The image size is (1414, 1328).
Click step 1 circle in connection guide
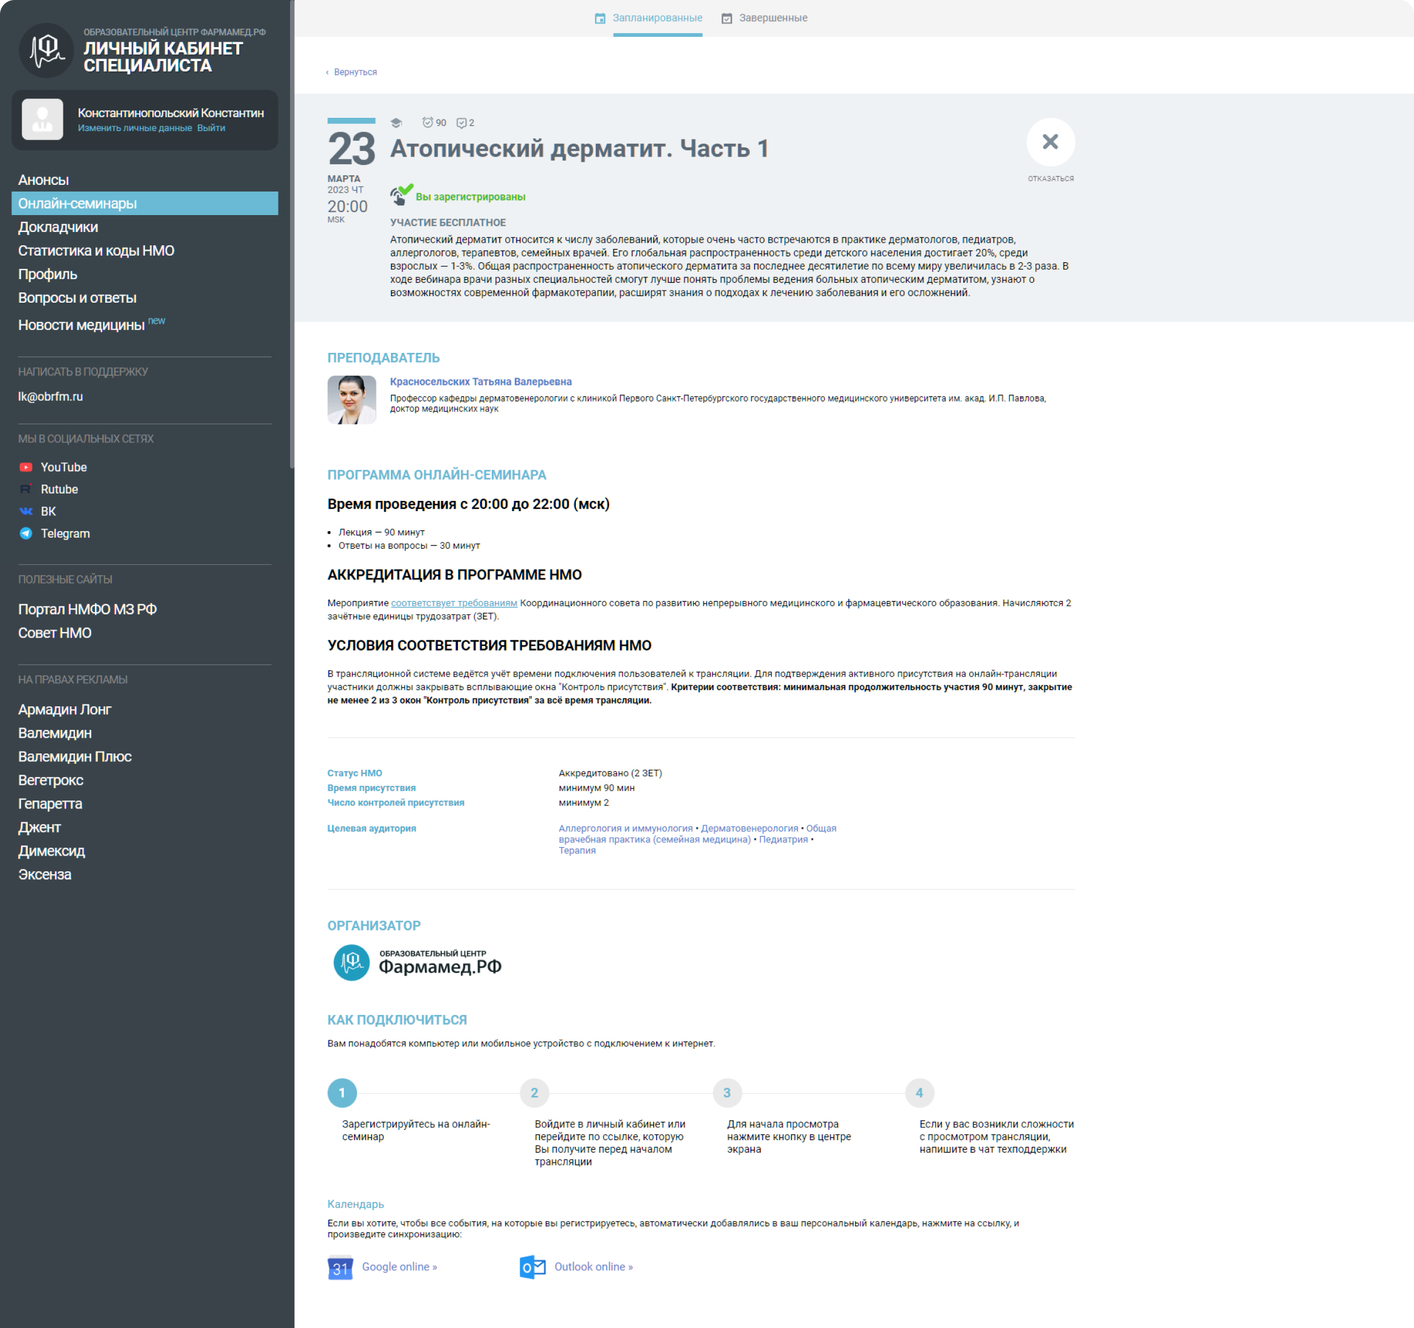[342, 1092]
